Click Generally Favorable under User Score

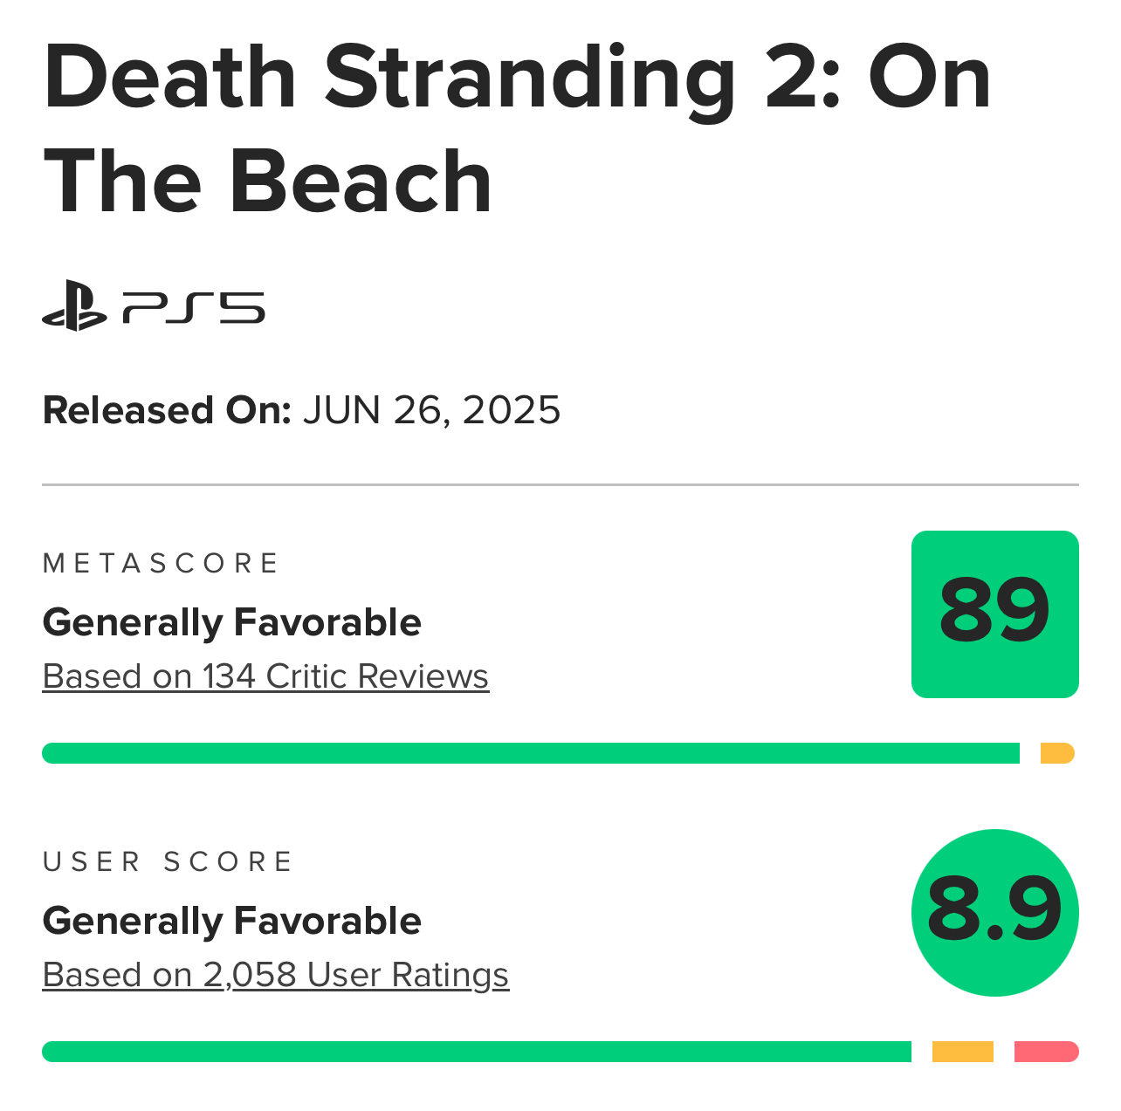click(x=232, y=922)
